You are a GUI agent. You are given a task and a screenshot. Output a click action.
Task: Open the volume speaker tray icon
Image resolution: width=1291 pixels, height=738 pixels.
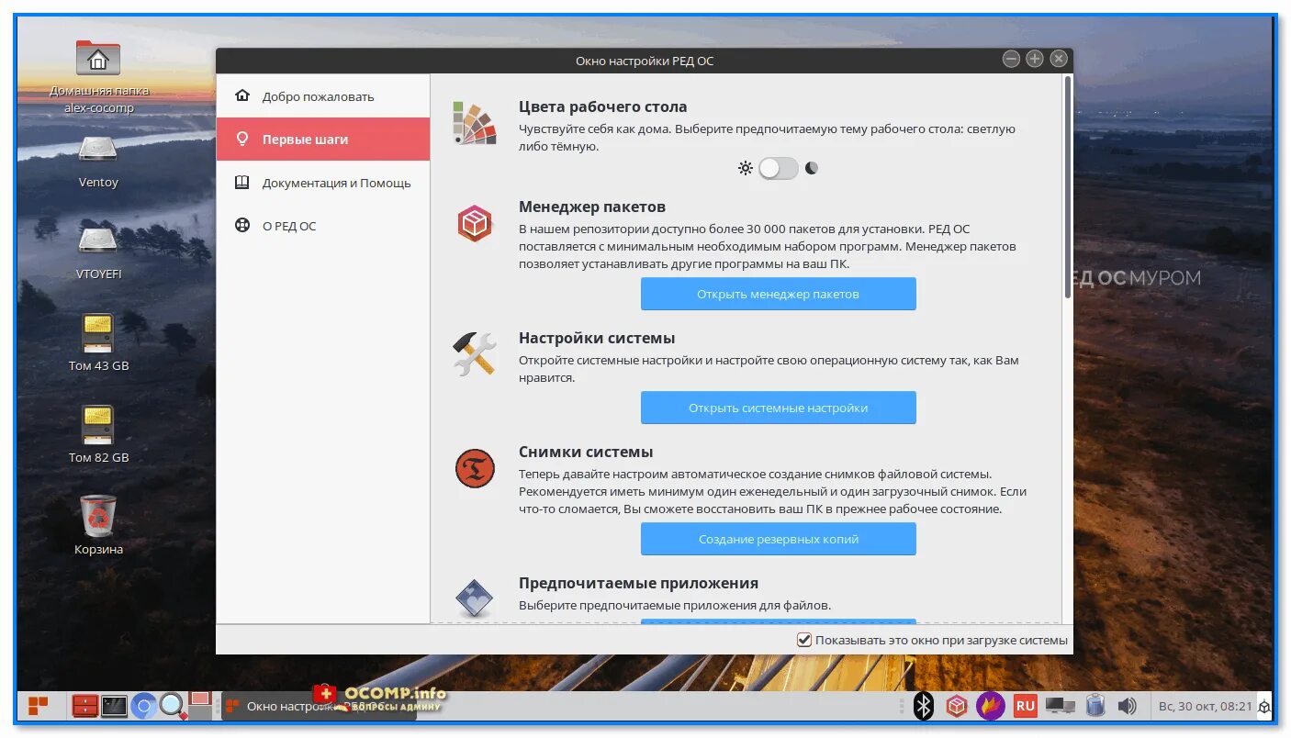pyautogui.click(x=1127, y=707)
